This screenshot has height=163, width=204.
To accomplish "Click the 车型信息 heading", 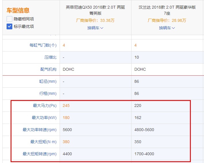I will [x=18, y=10].
